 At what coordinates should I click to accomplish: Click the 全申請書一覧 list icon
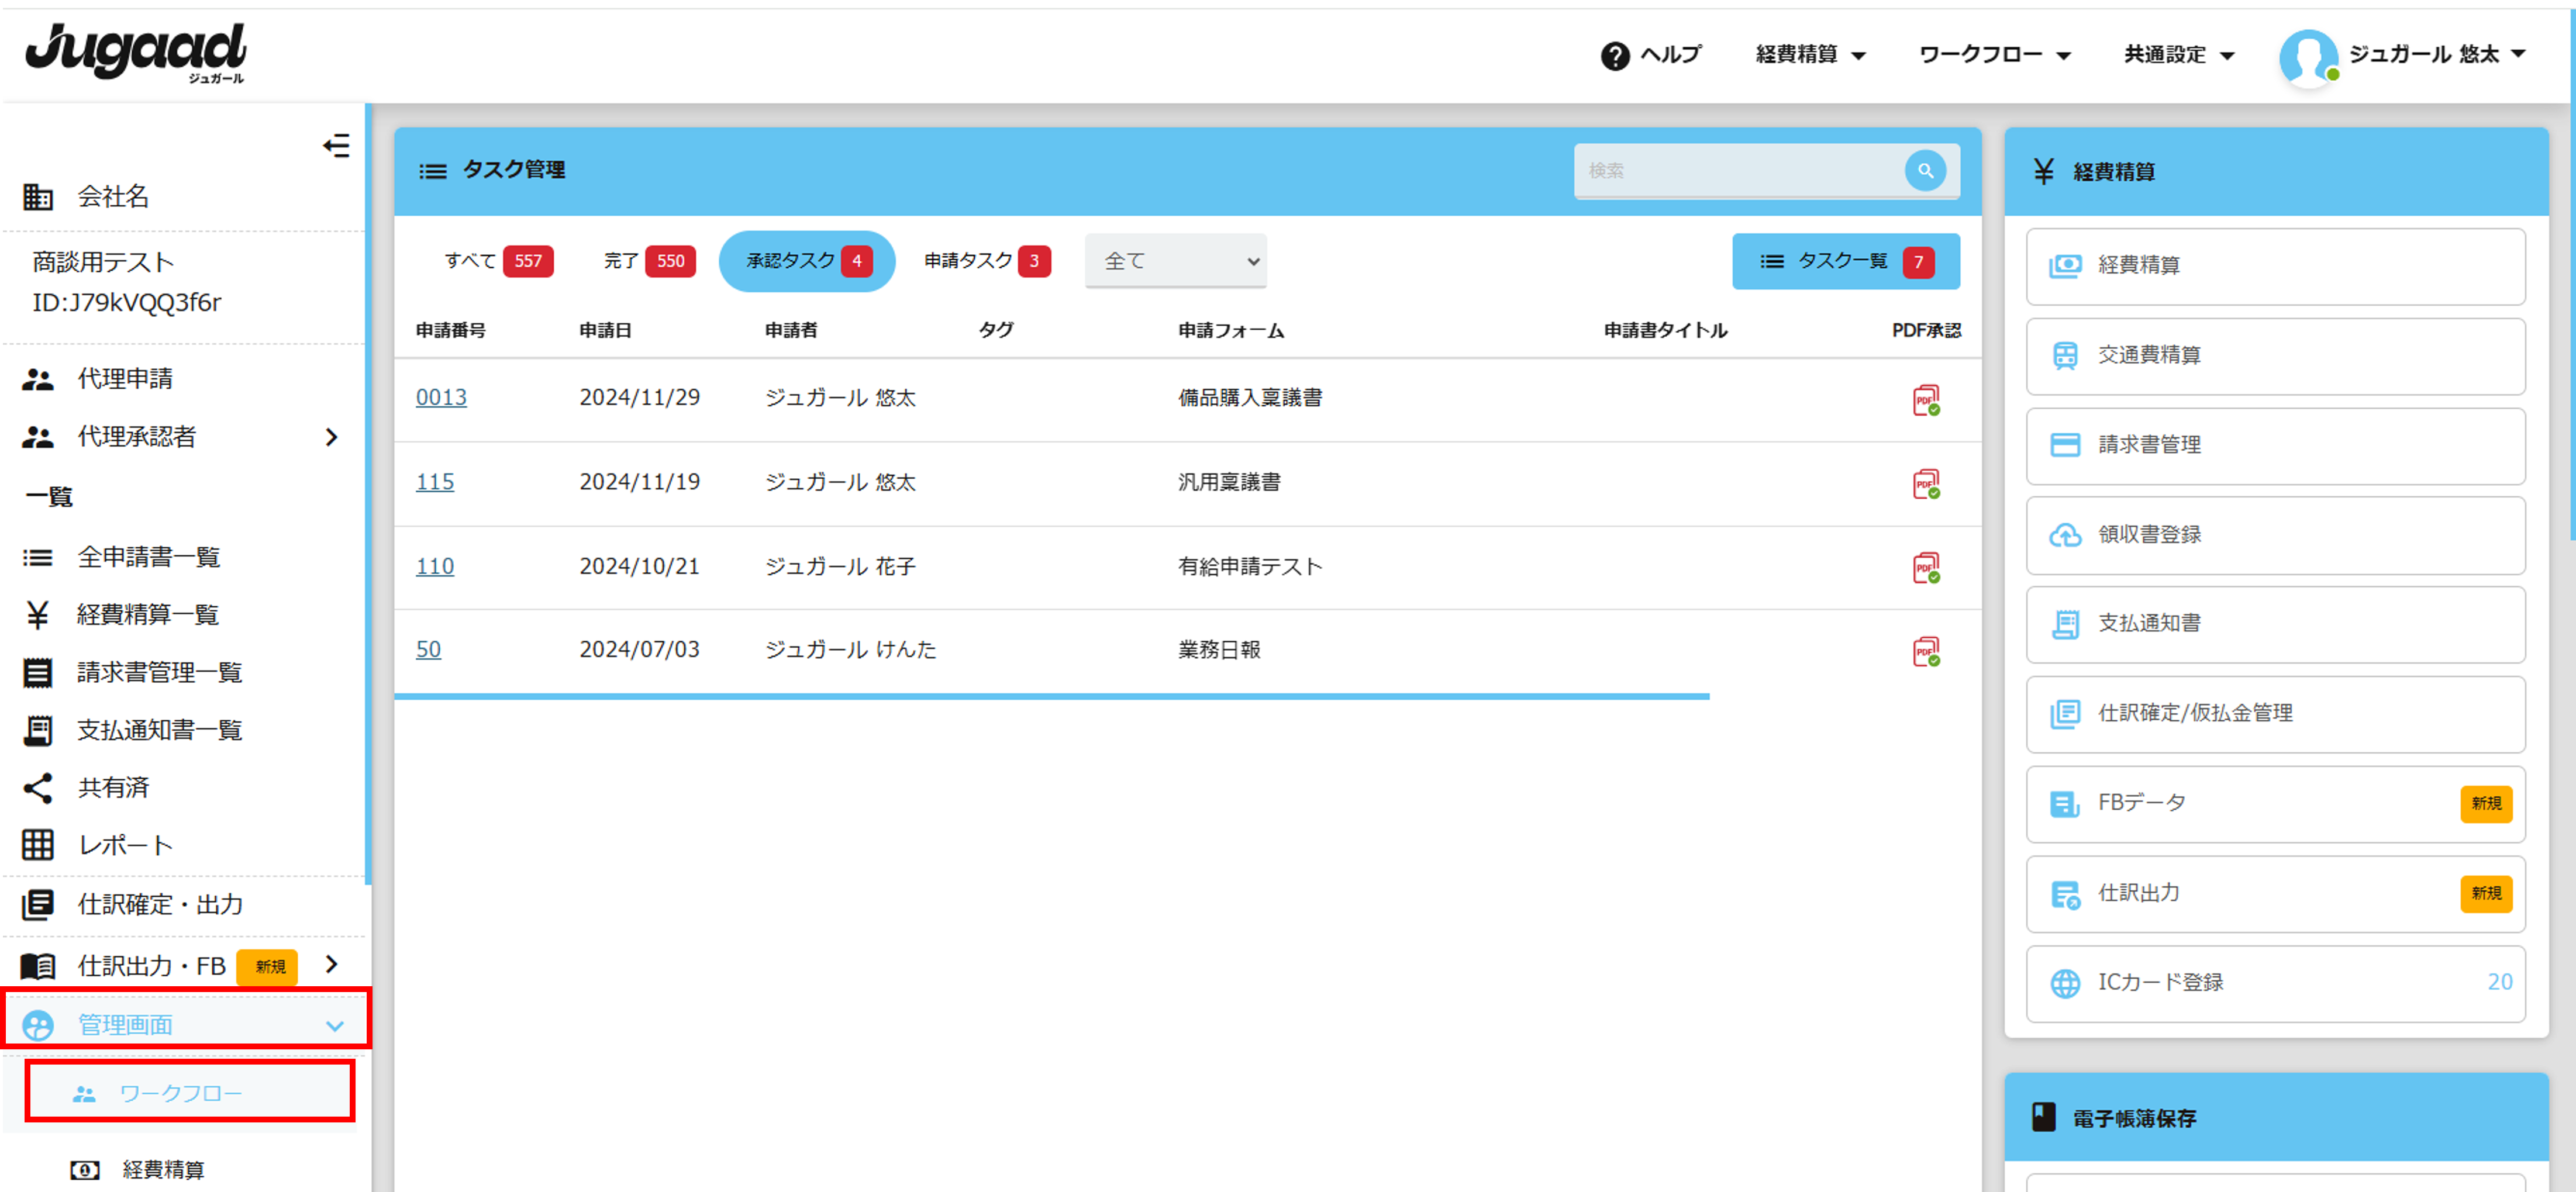coord(38,557)
